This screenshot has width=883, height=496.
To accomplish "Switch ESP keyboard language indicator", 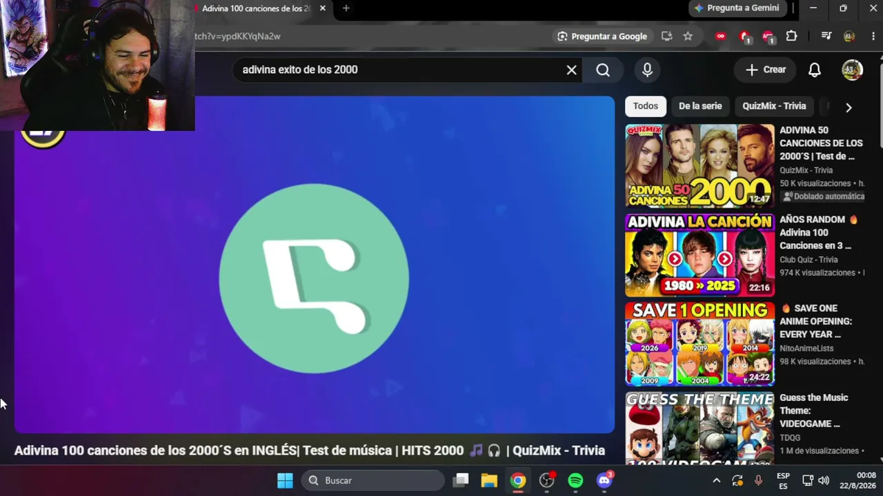I will pos(783,481).
